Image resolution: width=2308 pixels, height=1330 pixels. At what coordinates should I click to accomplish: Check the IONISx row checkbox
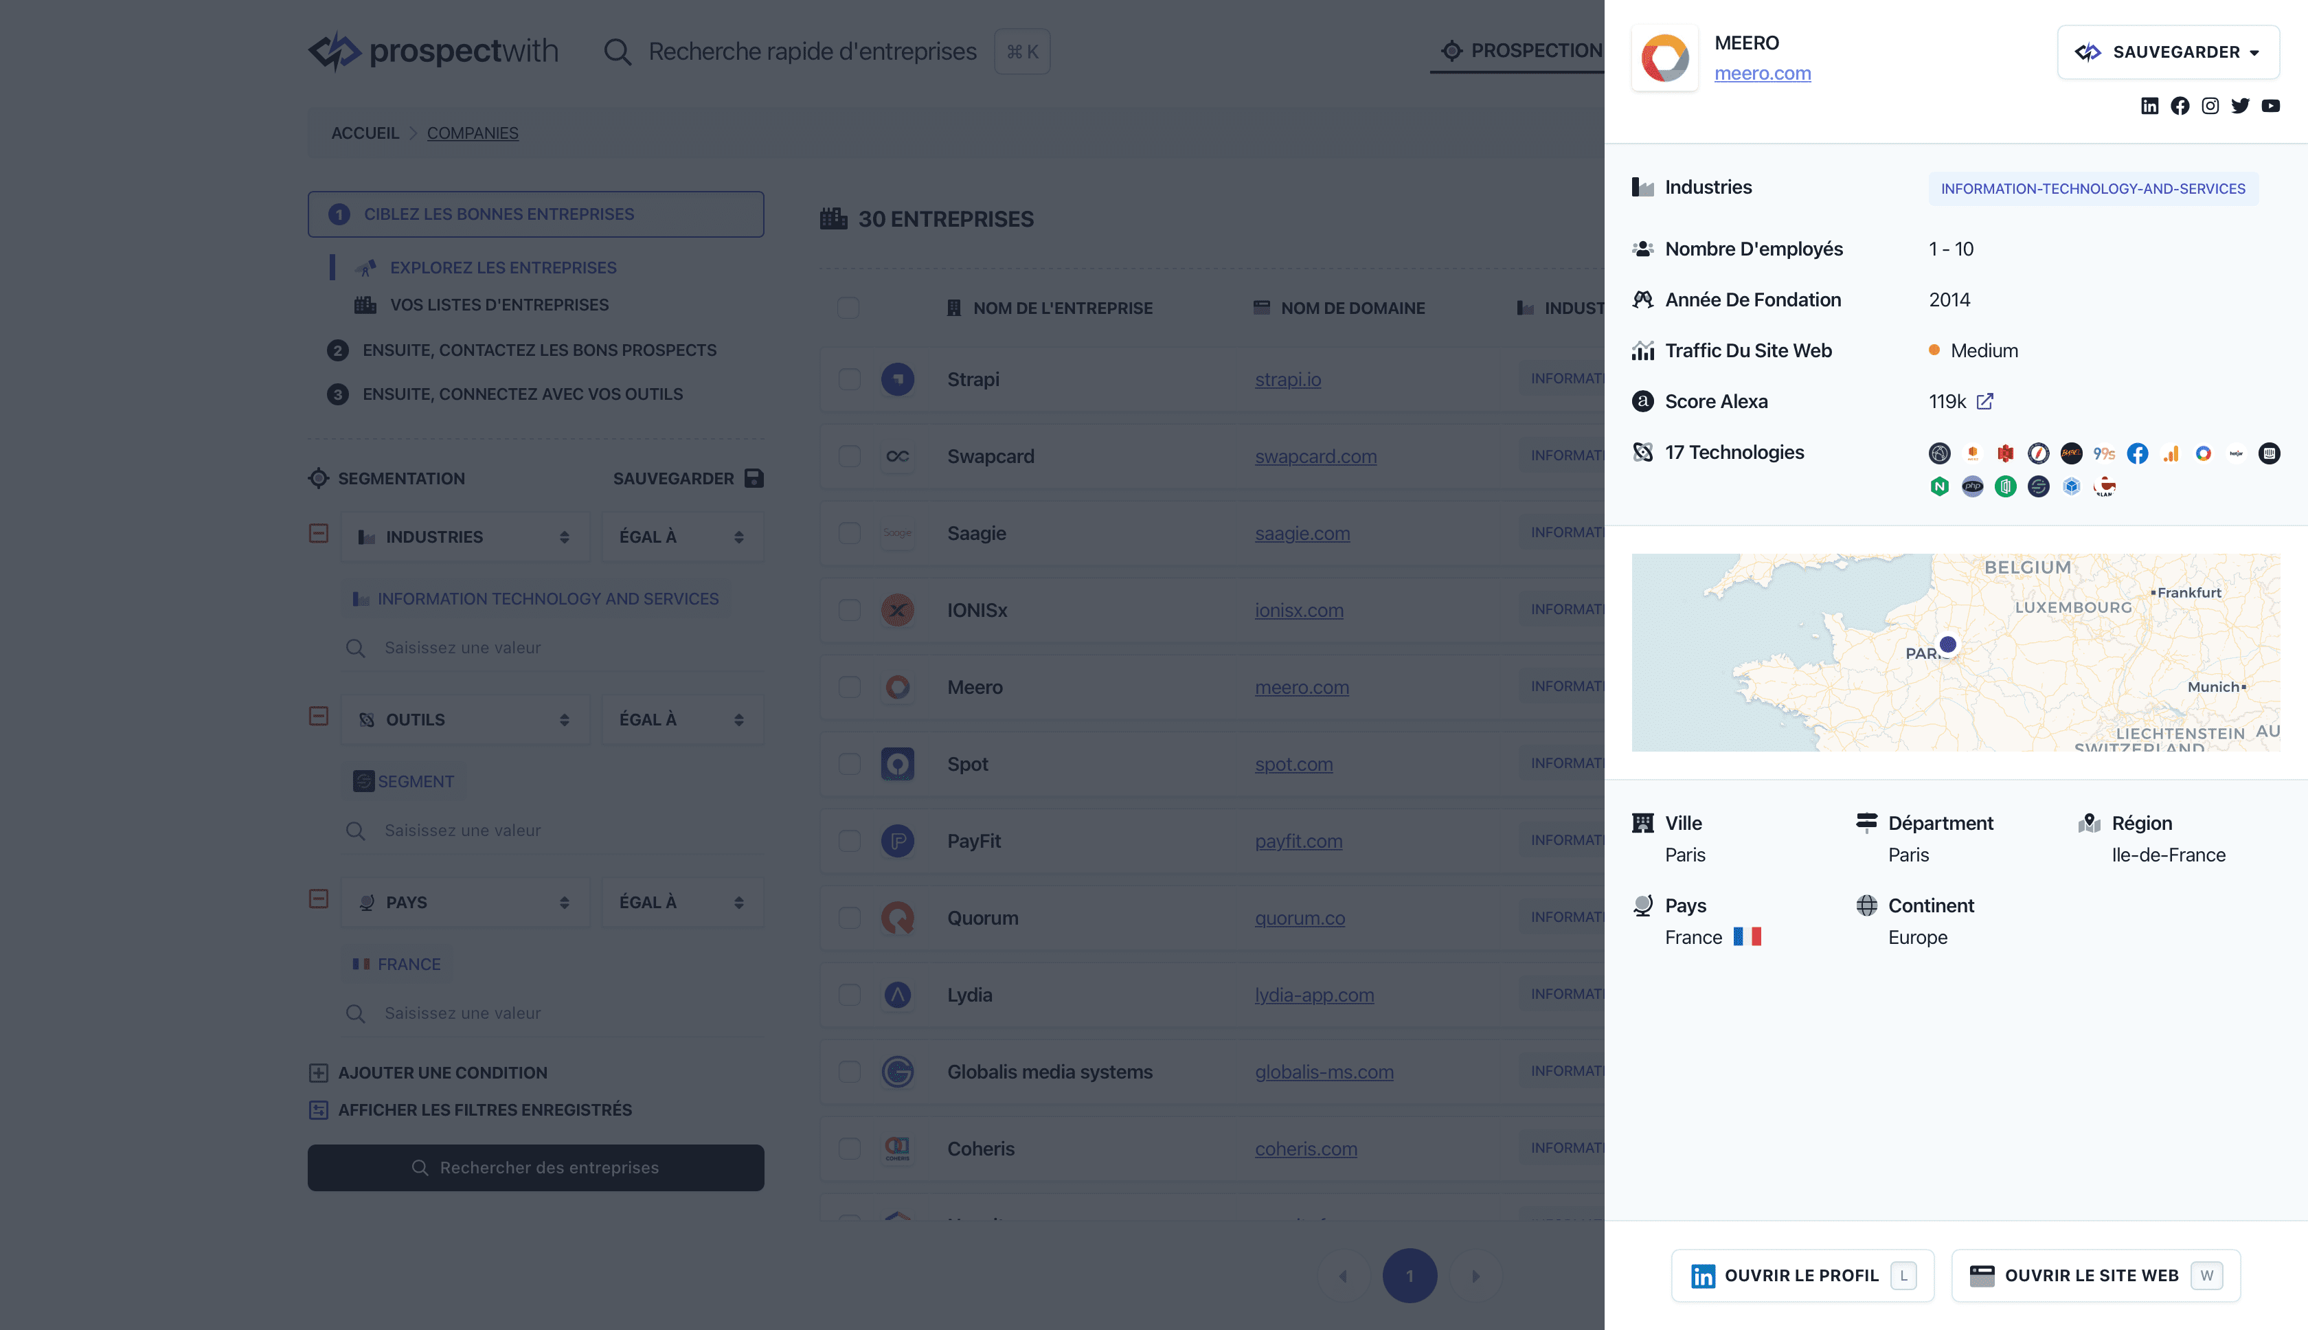848,609
